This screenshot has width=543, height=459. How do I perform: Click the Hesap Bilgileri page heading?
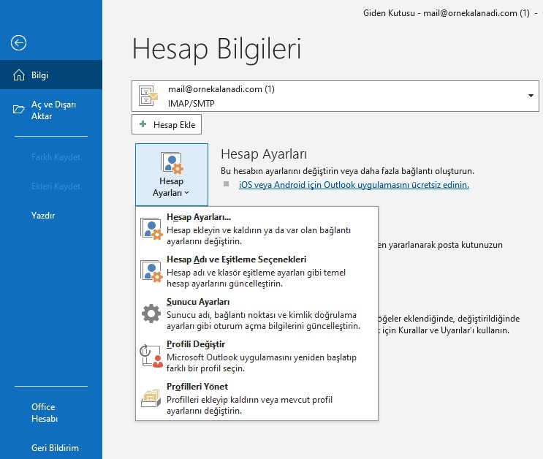[x=216, y=48]
